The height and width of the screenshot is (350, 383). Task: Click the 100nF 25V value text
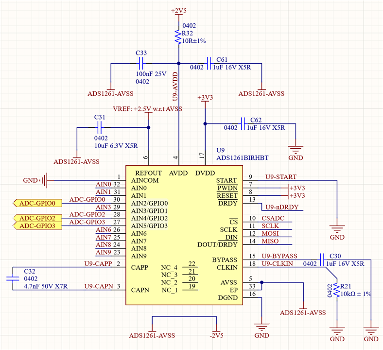click(151, 74)
